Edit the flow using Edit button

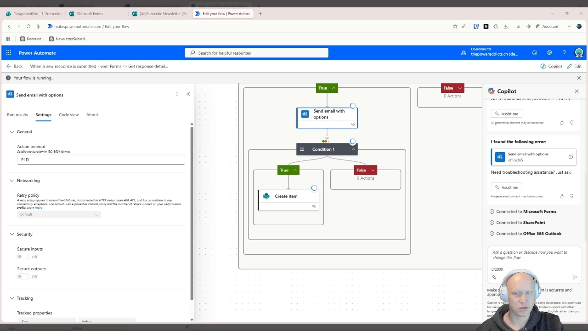[574, 66]
